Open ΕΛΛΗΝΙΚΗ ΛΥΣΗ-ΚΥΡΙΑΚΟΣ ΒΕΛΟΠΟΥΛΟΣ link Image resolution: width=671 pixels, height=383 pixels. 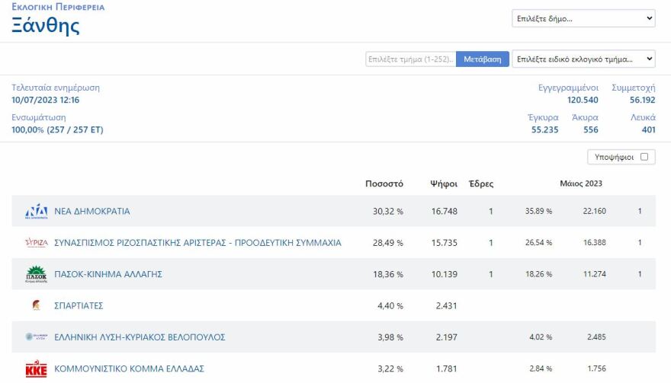point(140,337)
